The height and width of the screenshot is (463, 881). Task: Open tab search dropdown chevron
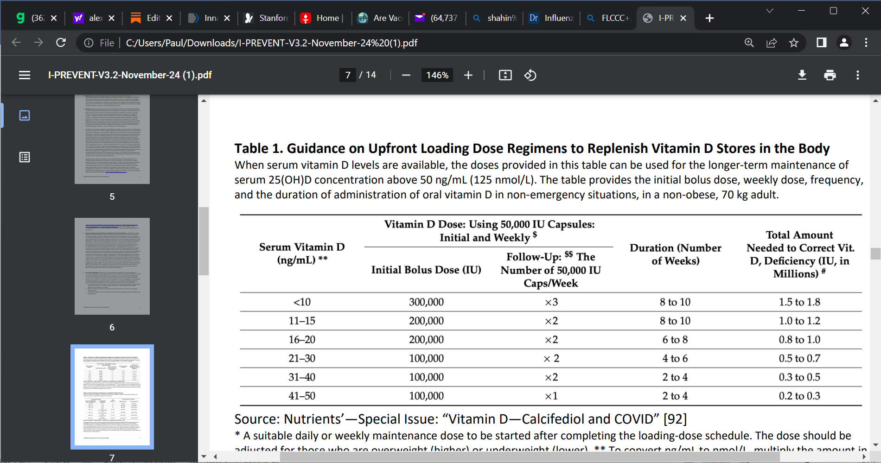coord(770,11)
